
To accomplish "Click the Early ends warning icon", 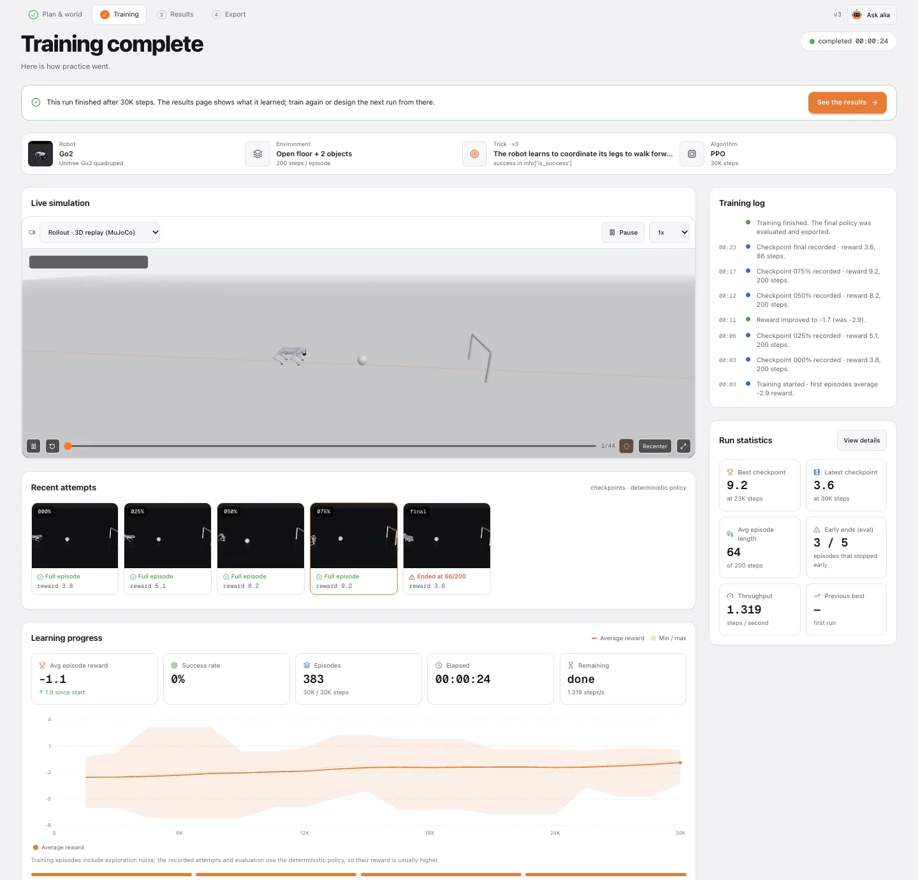I will point(817,530).
